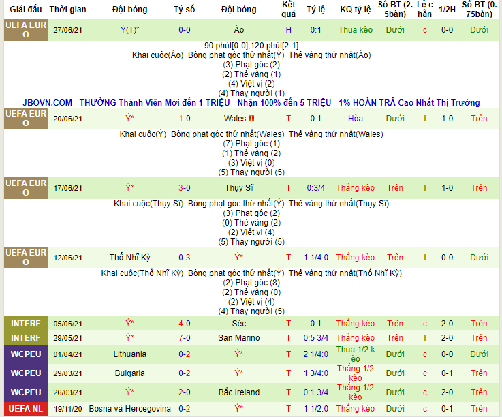The image size is (502, 417).
Task: Select the "Giải đấu" column header
Action: tap(25, 10)
